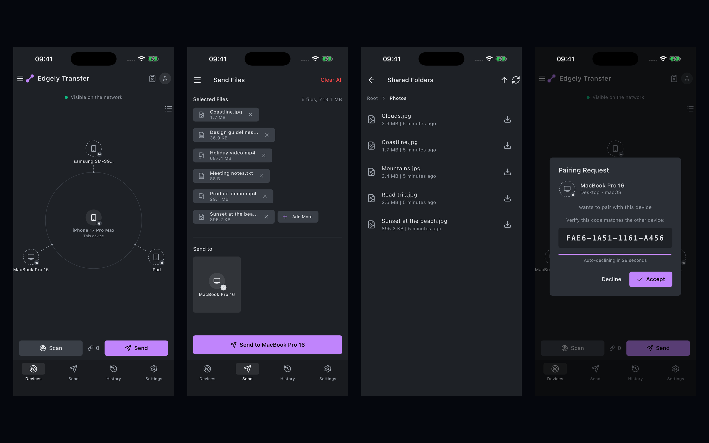Open profile avatar in first screen header

click(165, 79)
